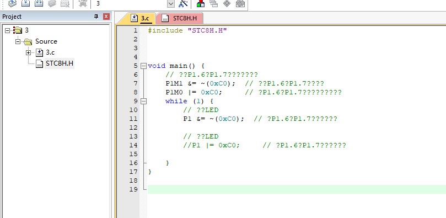Click line number 11 in the gutter
This screenshot has width=446, height=218.
point(133,119)
